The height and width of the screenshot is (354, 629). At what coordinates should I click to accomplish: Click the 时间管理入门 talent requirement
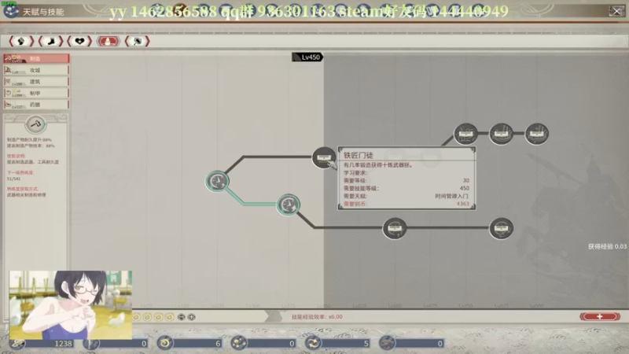[x=451, y=196]
